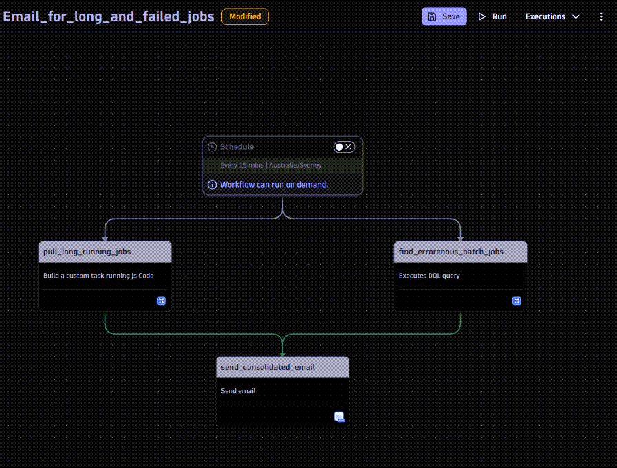Open the three-dot overflow menu
617x468 pixels.
[x=601, y=16]
